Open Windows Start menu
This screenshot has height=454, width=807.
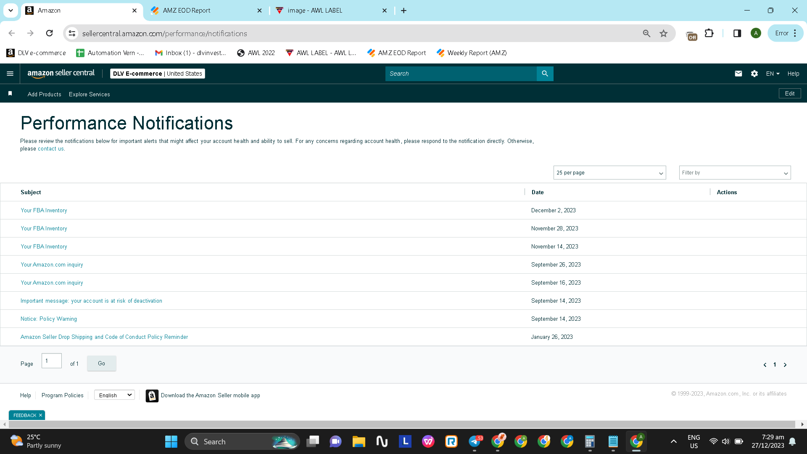[171, 441]
